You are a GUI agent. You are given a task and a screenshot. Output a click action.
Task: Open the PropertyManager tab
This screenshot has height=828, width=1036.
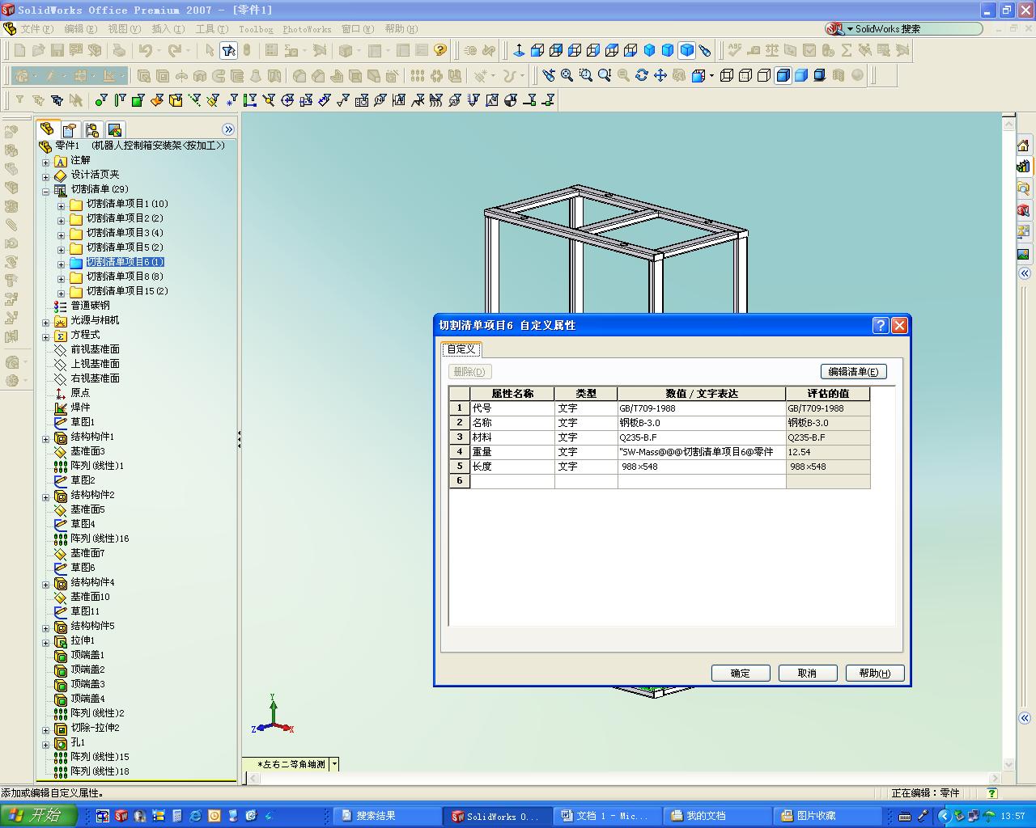(70, 129)
